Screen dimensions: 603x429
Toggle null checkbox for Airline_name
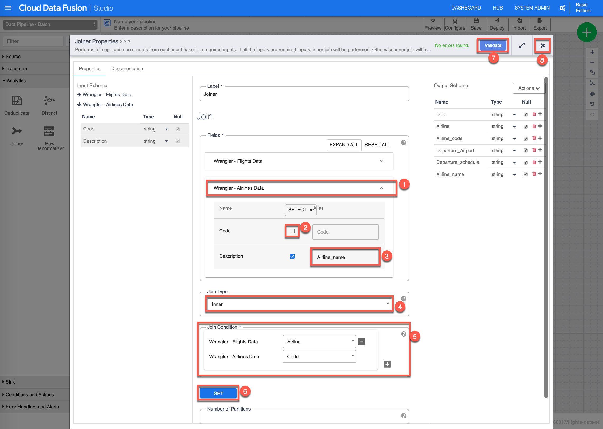tap(525, 174)
